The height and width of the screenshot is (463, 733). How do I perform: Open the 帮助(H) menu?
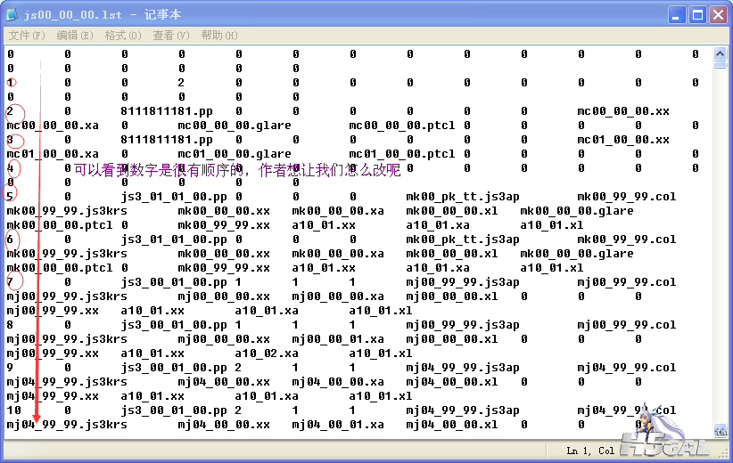219,36
